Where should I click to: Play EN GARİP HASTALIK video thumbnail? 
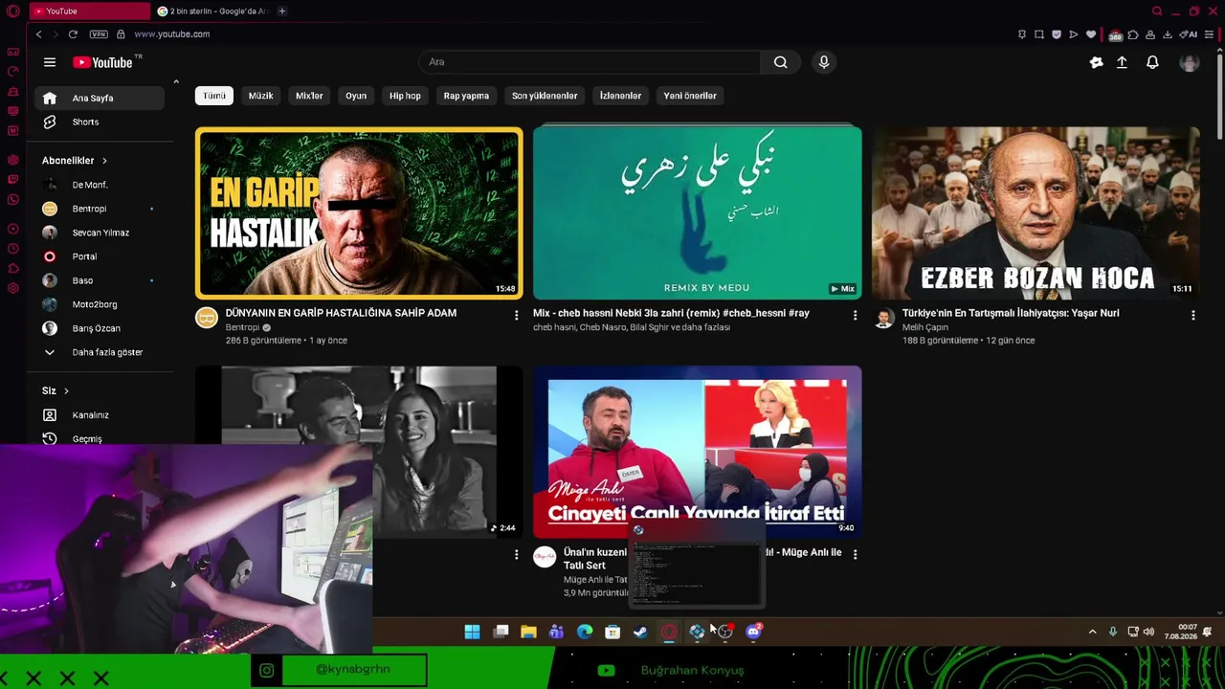[x=359, y=212]
